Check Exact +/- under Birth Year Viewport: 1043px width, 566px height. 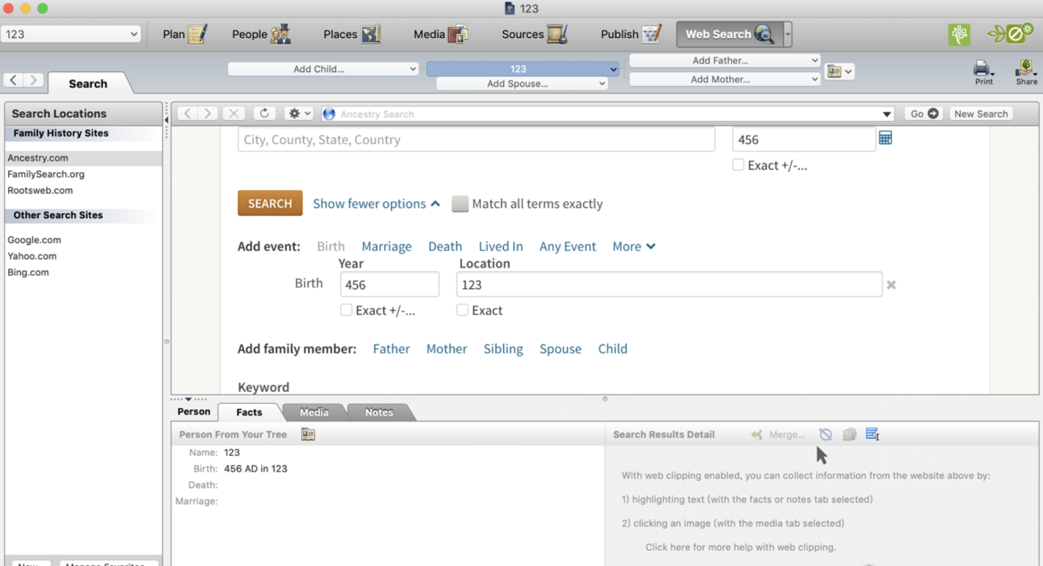(x=346, y=310)
